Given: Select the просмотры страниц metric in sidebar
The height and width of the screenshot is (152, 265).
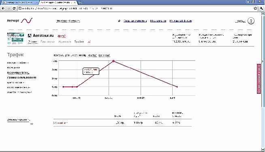Looking at the screenshot, I should click(x=18, y=73).
